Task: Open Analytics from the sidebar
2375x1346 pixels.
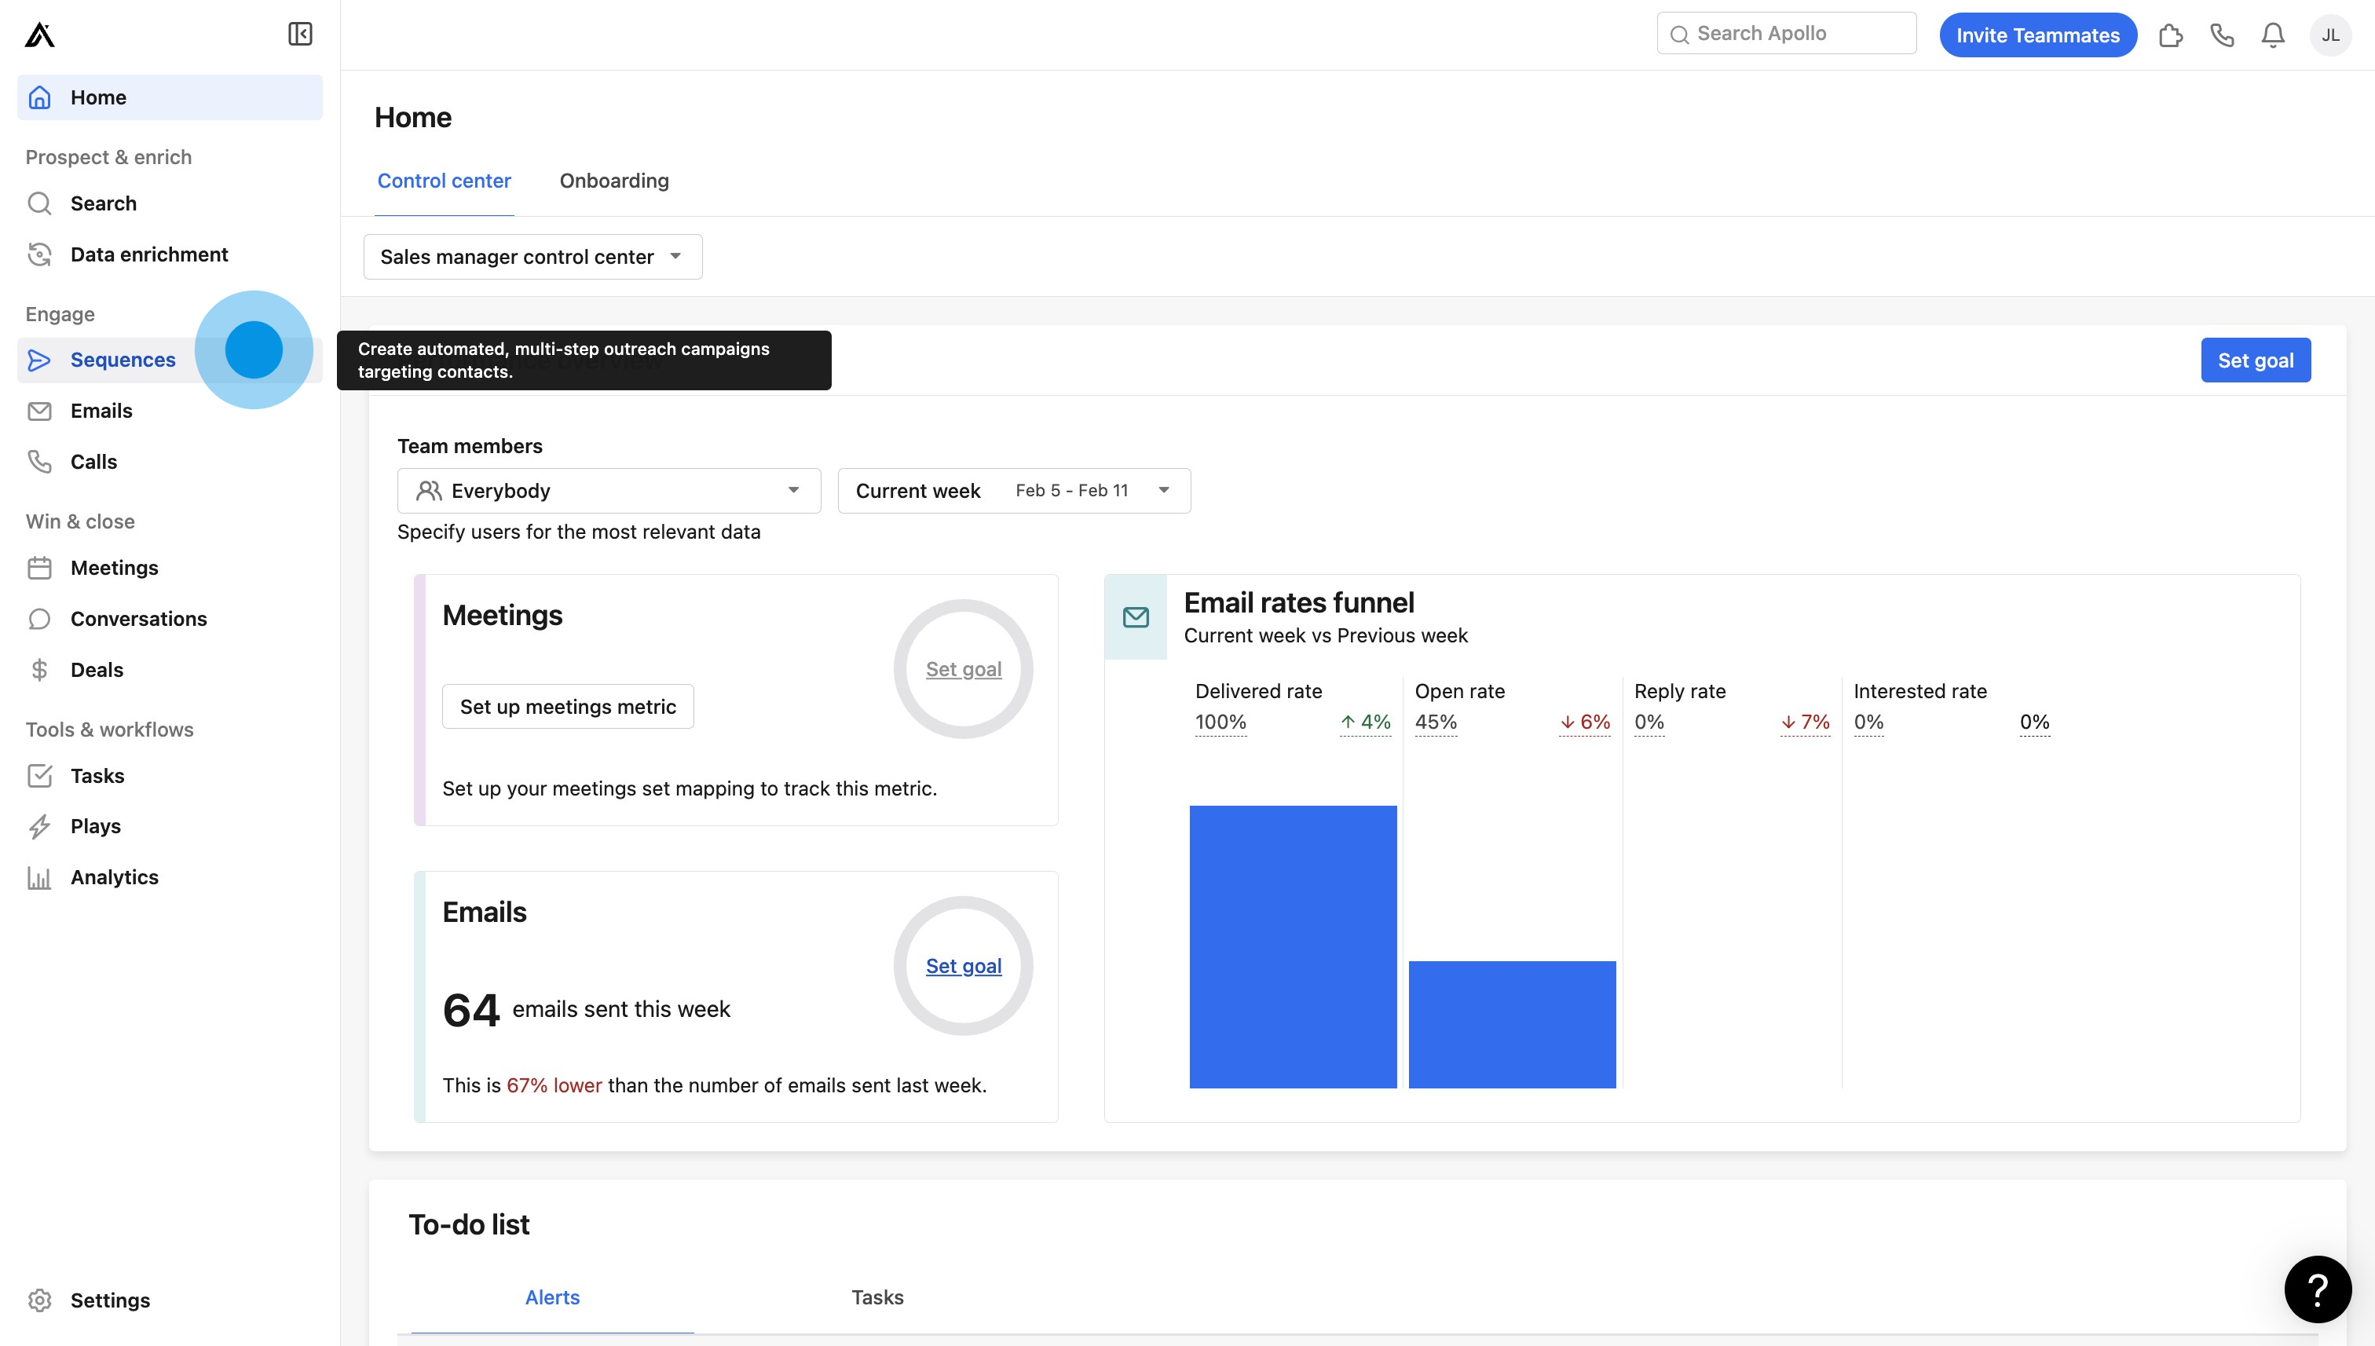Action: (x=114, y=877)
